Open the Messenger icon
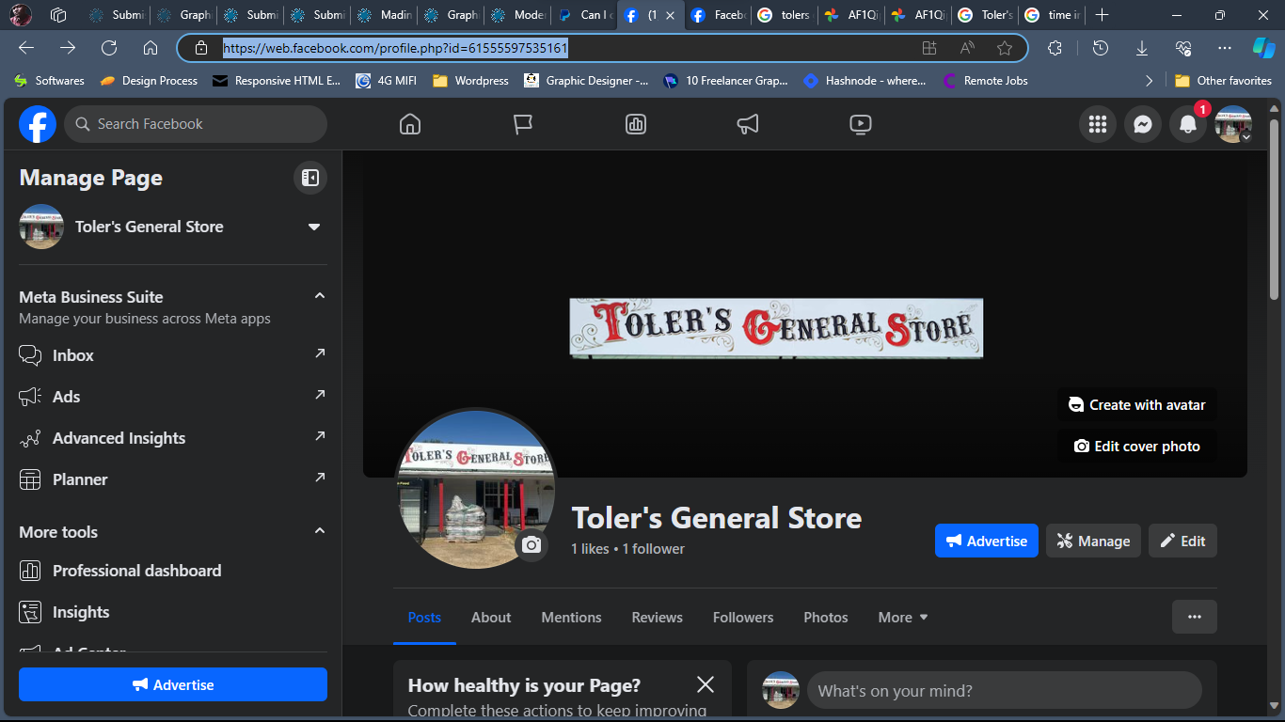 click(1143, 124)
